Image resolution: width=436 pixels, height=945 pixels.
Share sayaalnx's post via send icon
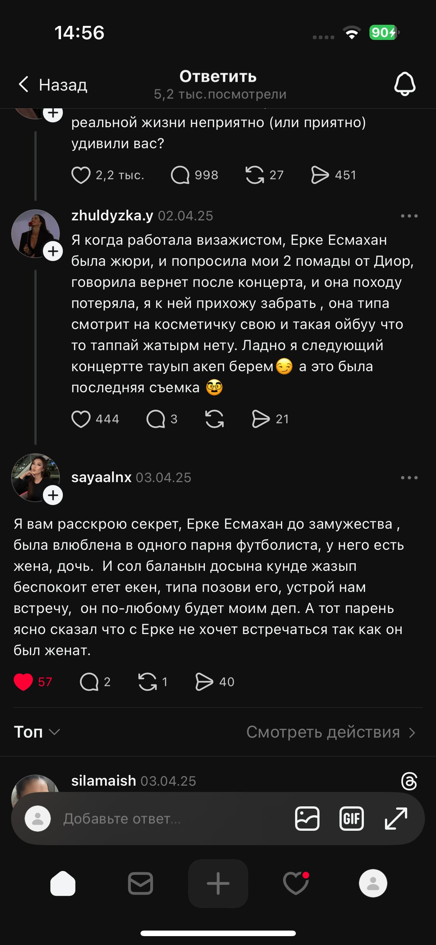tap(204, 682)
